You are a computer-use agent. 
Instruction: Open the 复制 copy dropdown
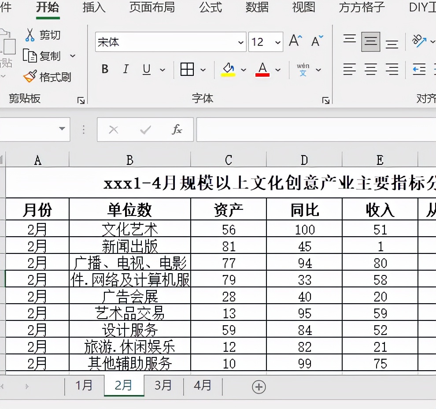click(x=73, y=56)
